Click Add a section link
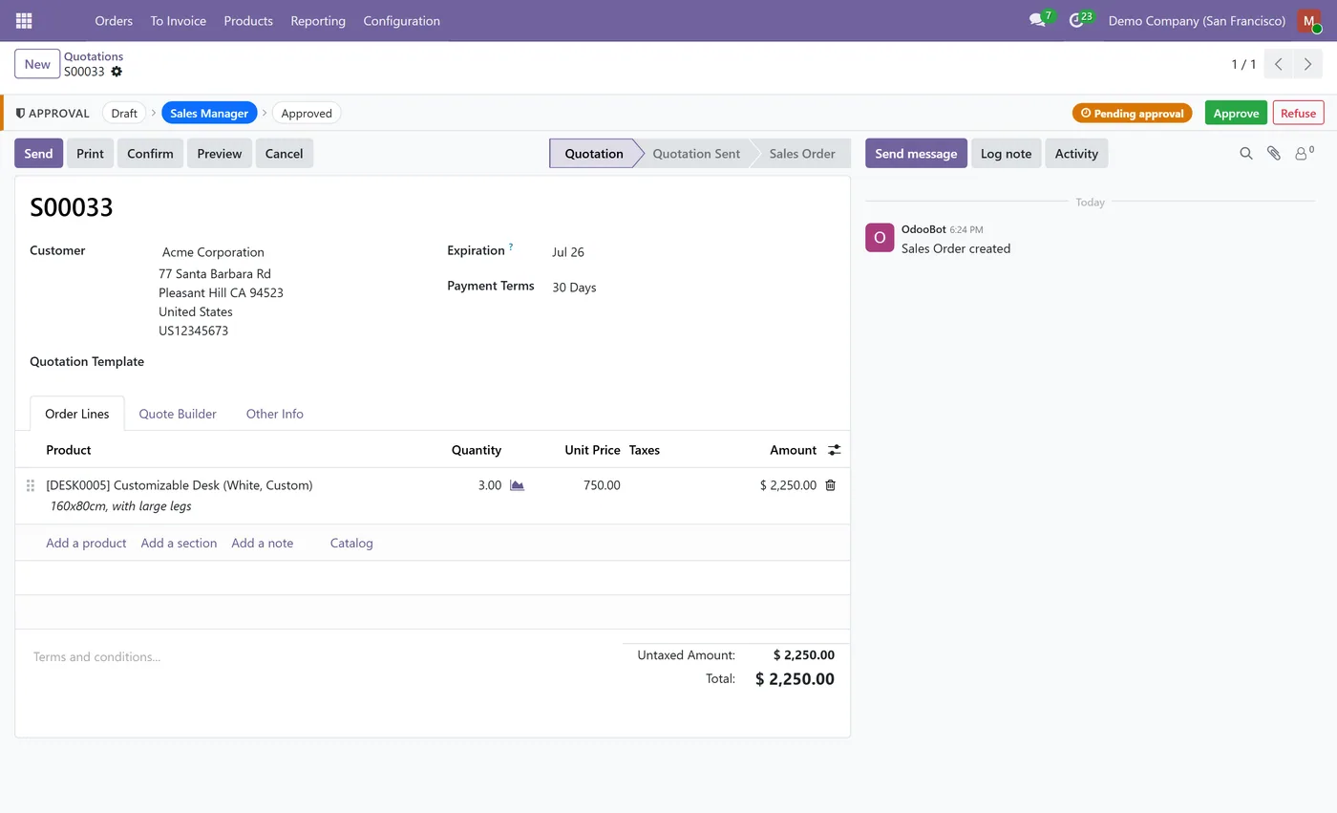This screenshot has width=1337, height=813. tap(179, 543)
